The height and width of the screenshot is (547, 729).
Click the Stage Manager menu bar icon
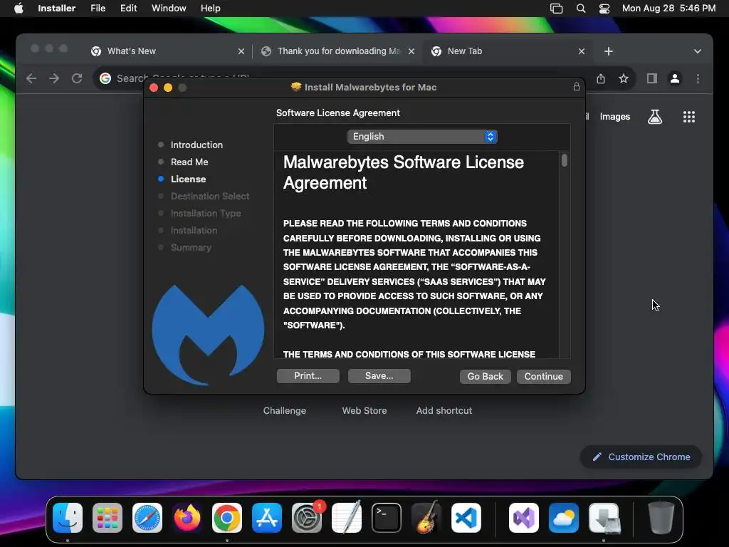point(557,9)
